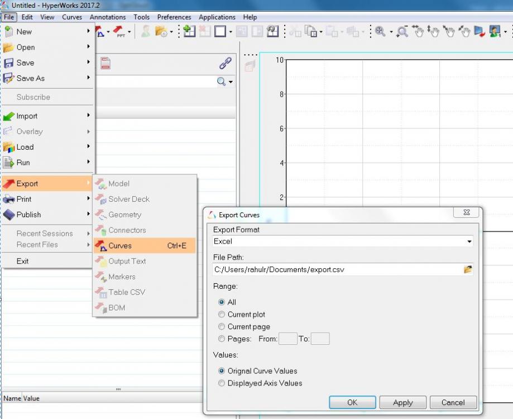Click the Overlay window toolbar icon
This screenshot has width=513, height=419.
(353, 31)
